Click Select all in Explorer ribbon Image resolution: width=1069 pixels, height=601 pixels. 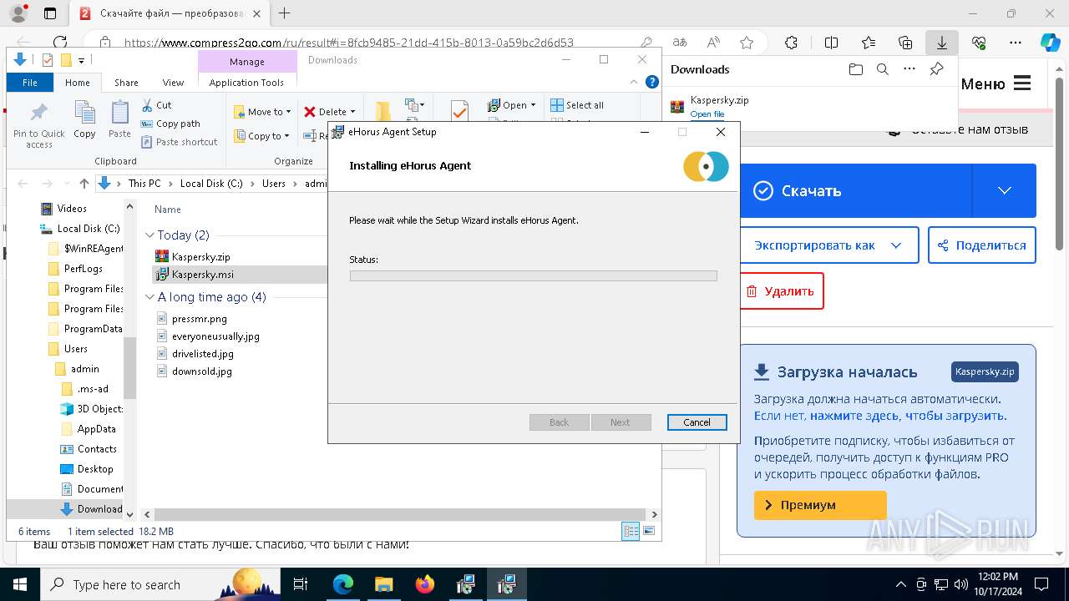tap(577, 105)
